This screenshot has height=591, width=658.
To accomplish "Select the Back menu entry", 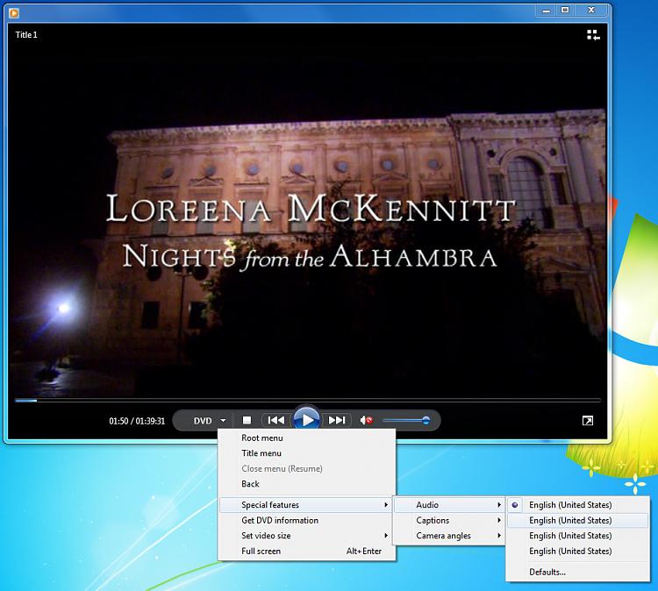I will [307, 484].
